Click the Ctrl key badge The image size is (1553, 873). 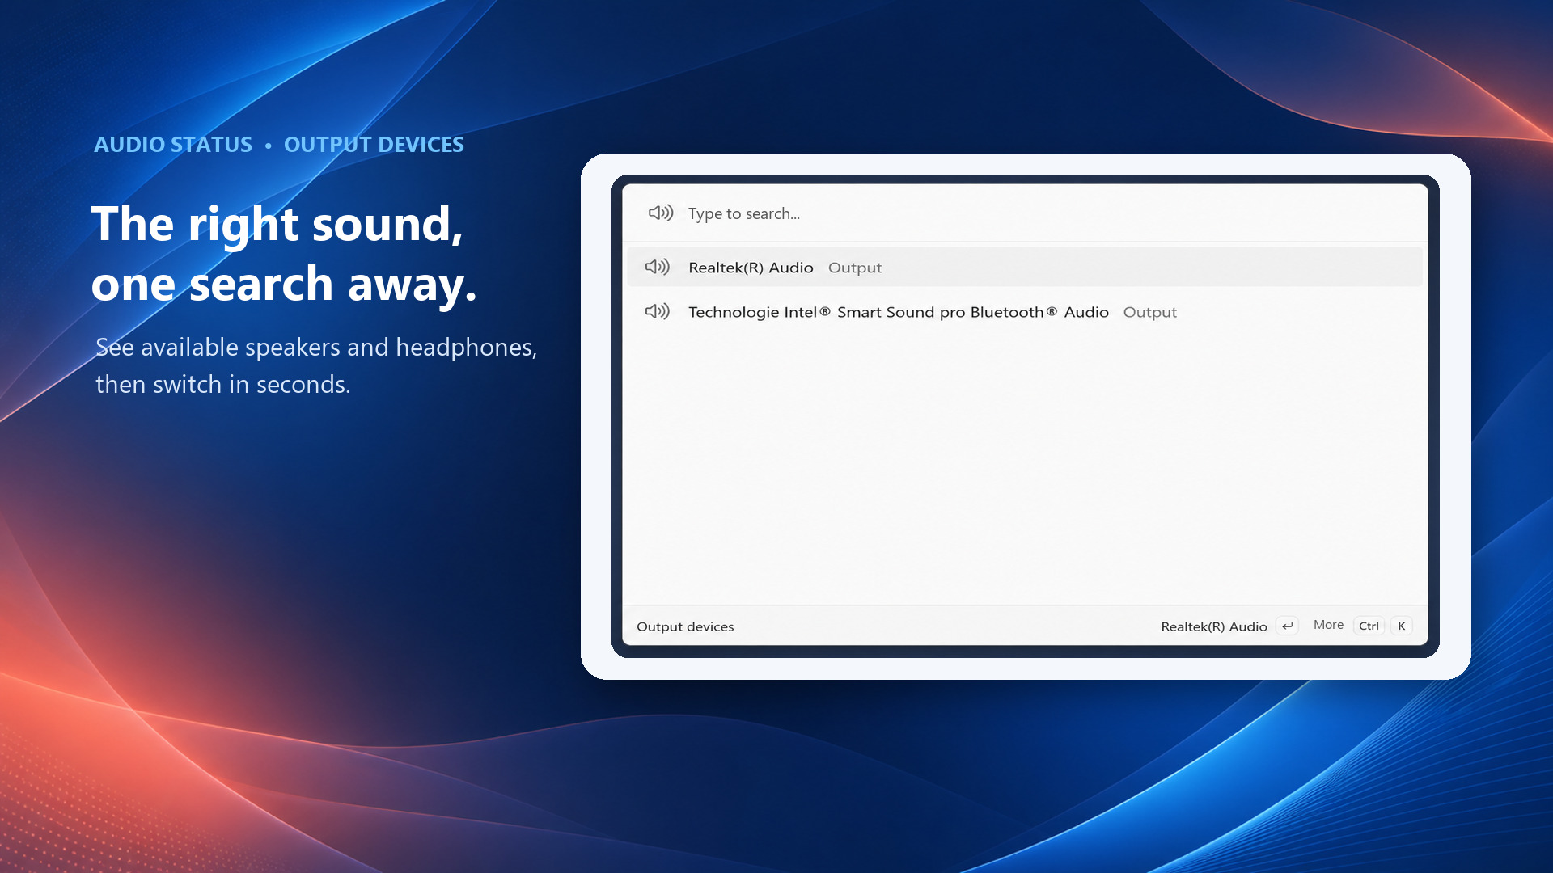(1369, 626)
